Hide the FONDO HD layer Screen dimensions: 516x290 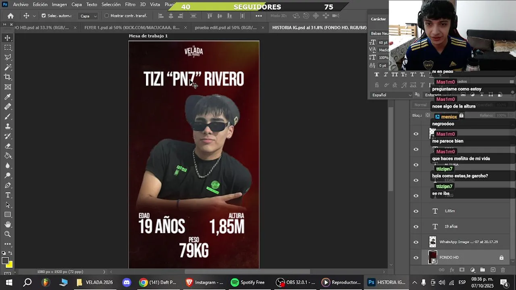(416, 257)
